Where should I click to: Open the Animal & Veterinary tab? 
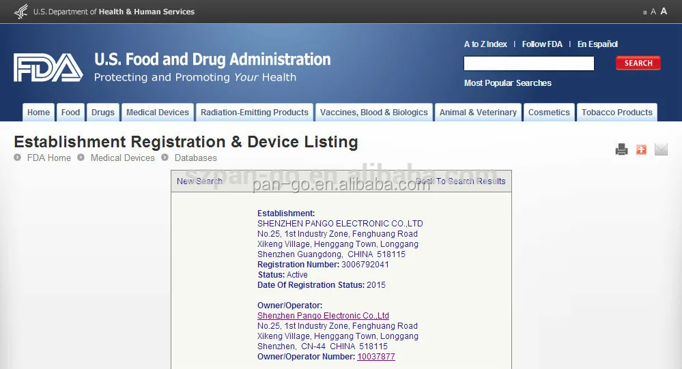[x=478, y=112]
